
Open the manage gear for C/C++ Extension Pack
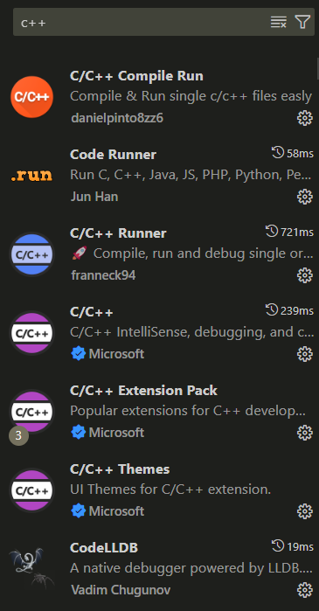[x=305, y=433]
